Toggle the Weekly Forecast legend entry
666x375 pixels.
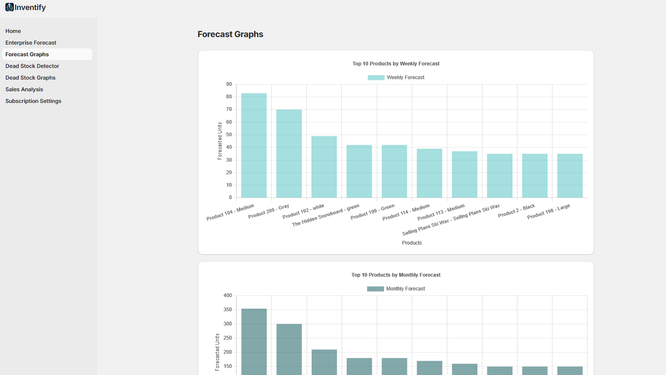[405, 77]
